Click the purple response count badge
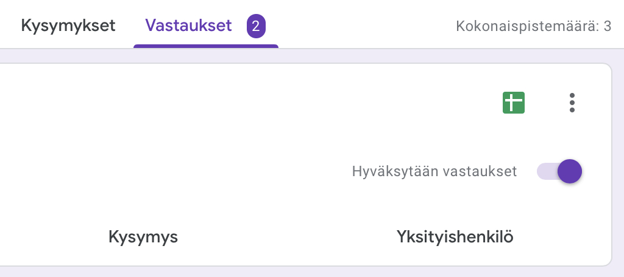This screenshot has height=277, width=624. point(256,26)
